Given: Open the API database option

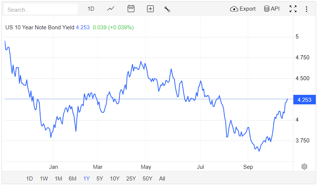Looking at the screenshot, I should point(272,9).
